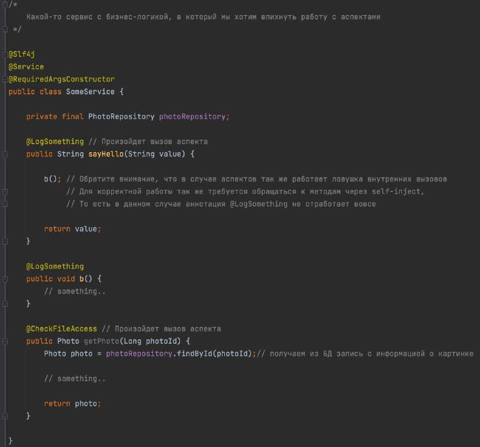480x447 pixels.
Task: Click the 'не отработает вовсе' comment line
Action: click(221, 204)
